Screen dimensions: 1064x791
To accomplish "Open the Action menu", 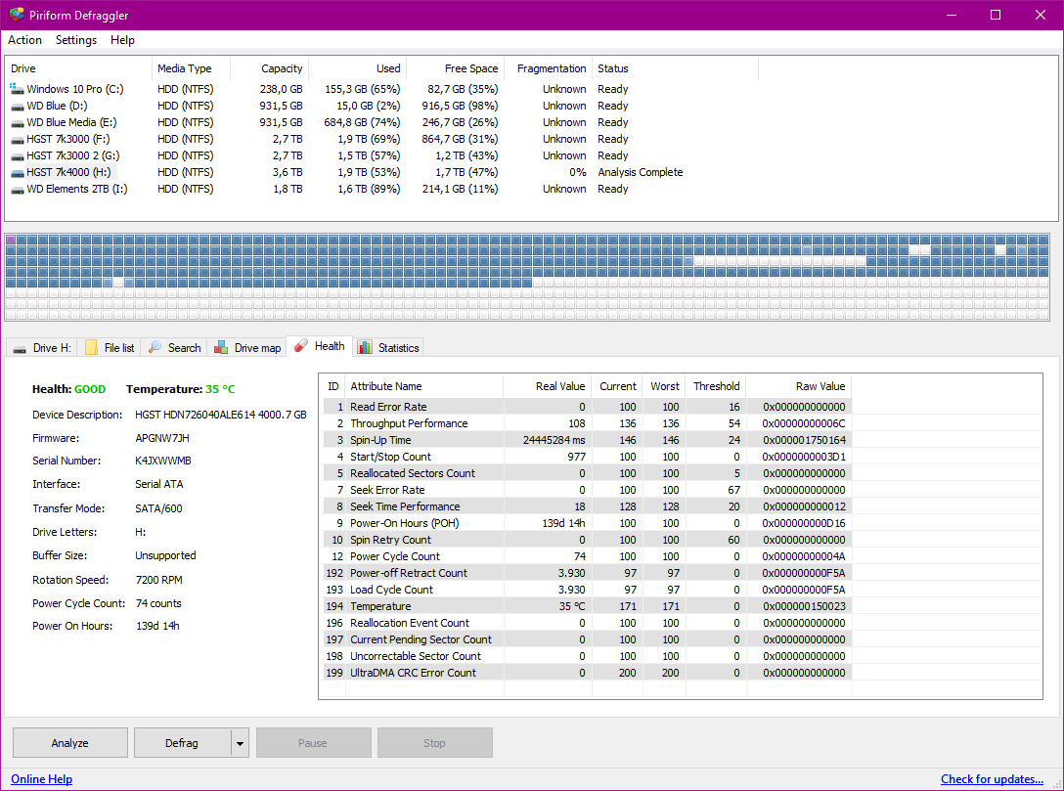I will click(x=24, y=40).
